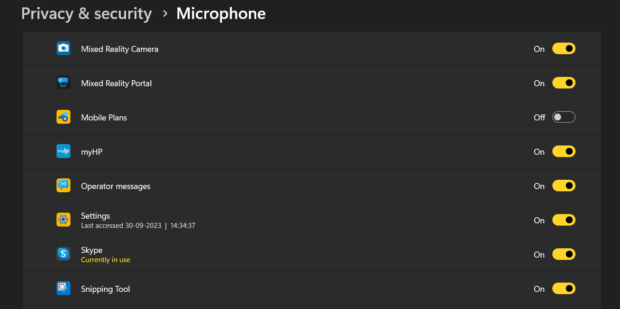Image resolution: width=620 pixels, height=309 pixels.
Task: Click the Microphone breadcrumb title
Action: click(221, 13)
